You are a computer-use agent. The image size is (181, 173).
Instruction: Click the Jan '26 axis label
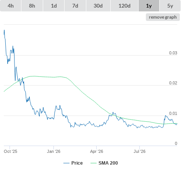coord(53,151)
